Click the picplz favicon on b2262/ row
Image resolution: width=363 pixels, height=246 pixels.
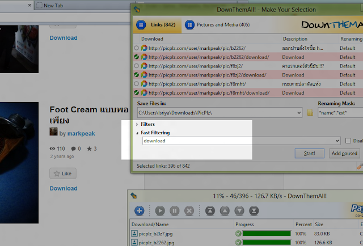(x=144, y=48)
